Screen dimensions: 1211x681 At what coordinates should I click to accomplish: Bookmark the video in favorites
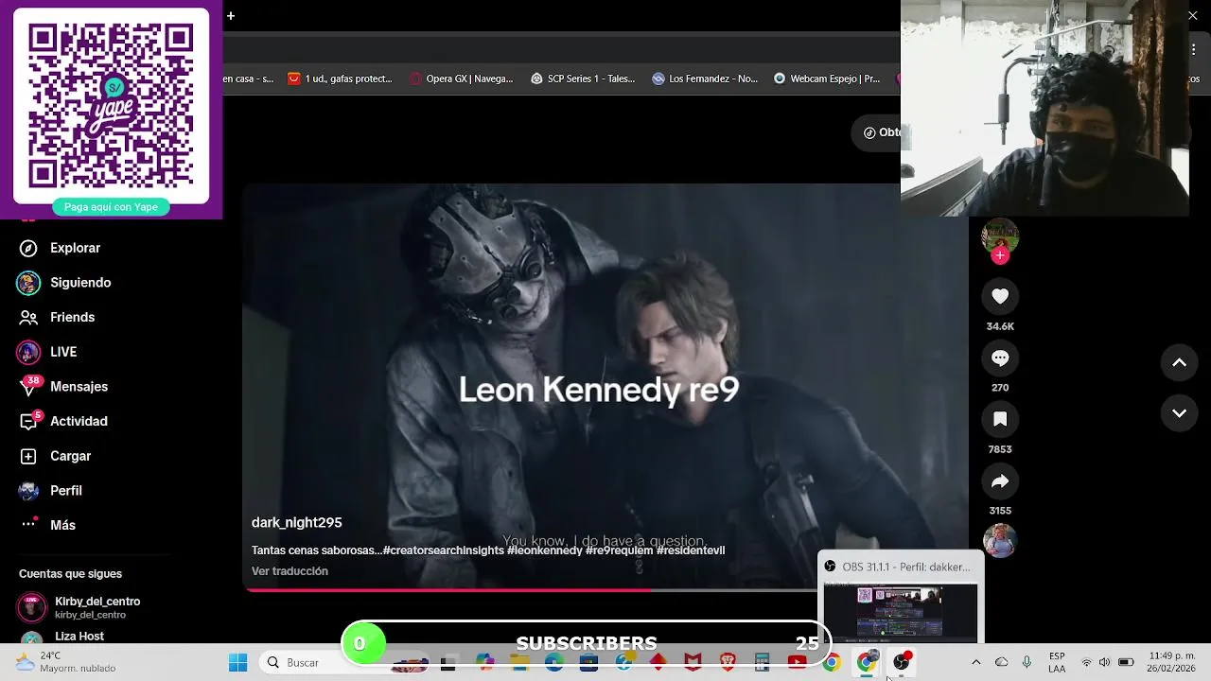coord(1000,419)
